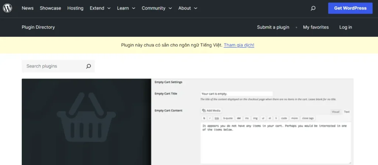378x165 pixels.
Task: Insert image using the img button
Action: click(x=255, y=118)
